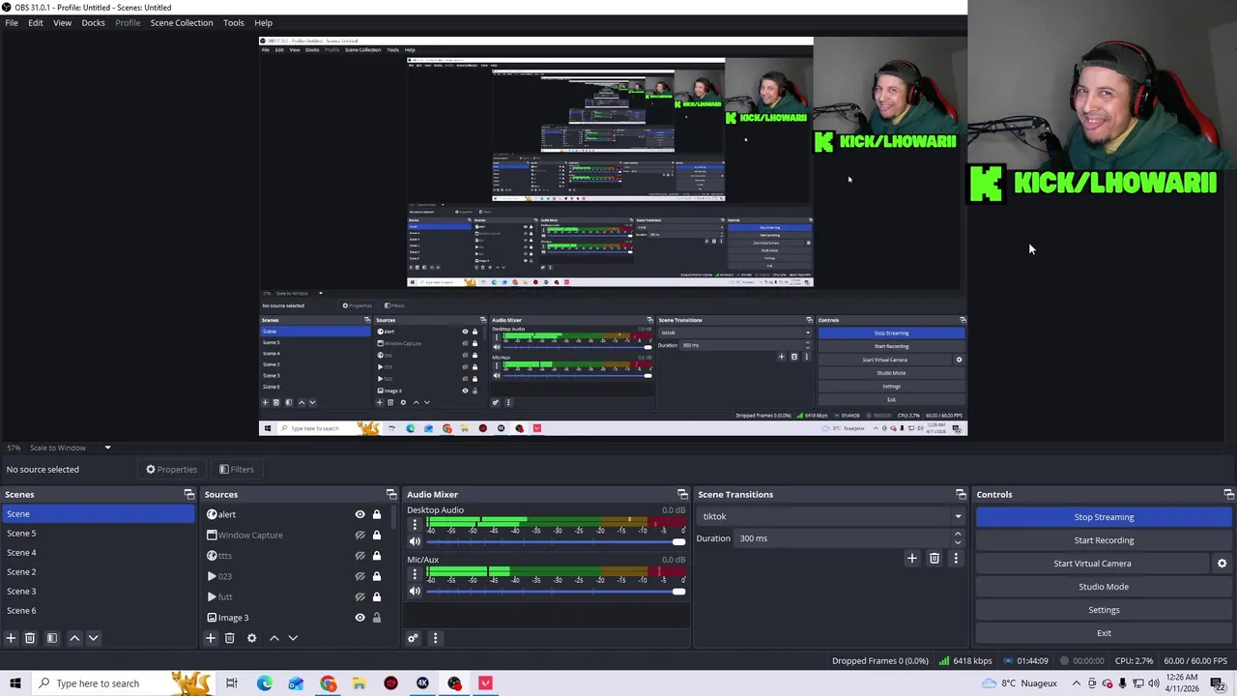Open Task View on the taskbar
This screenshot has width=1237, height=696.
[x=232, y=683]
